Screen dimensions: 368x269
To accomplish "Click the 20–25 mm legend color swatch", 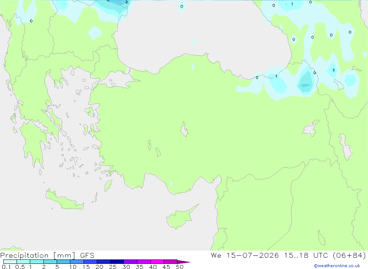I will [x=103, y=262].
